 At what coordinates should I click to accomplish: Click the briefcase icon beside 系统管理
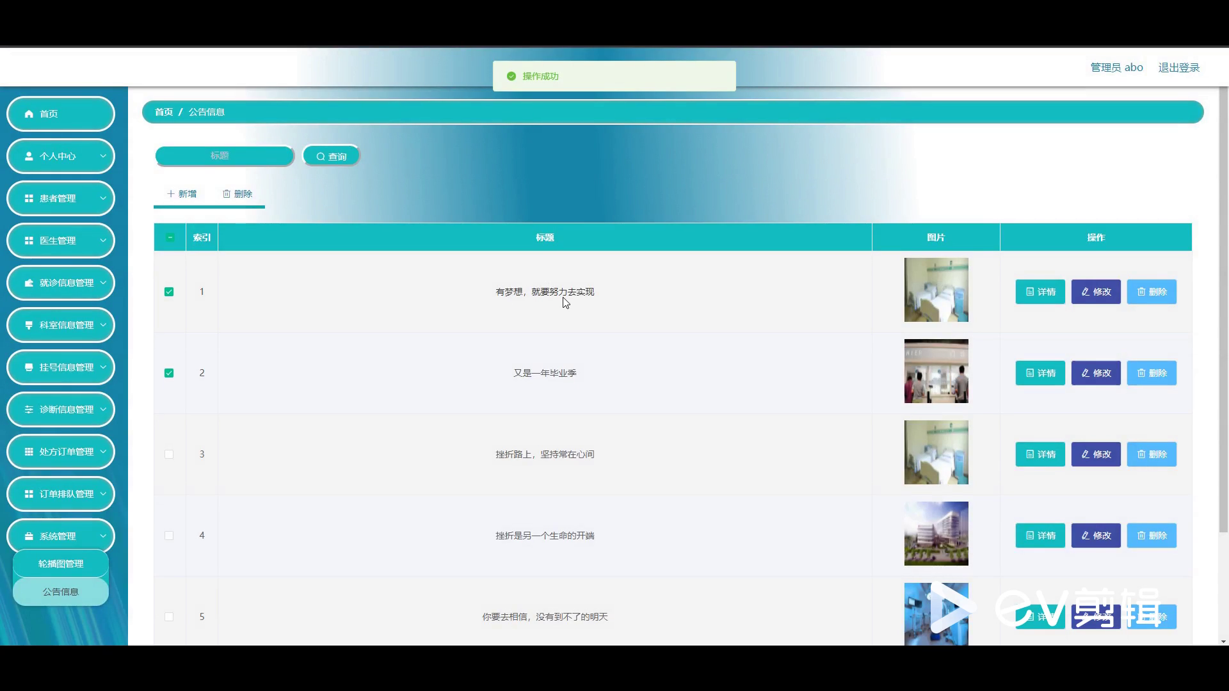click(29, 536)
